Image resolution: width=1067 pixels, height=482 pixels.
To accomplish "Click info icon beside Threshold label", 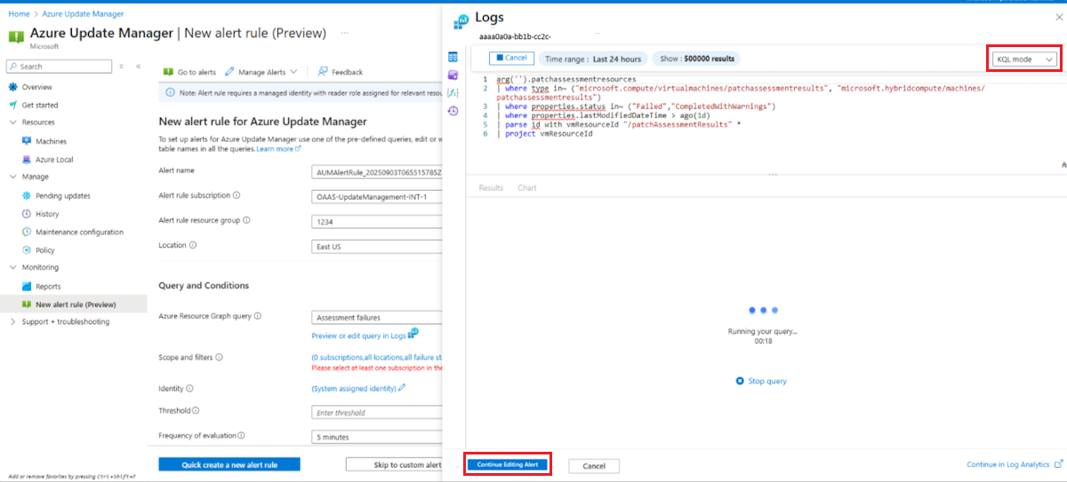I will 197,411.
